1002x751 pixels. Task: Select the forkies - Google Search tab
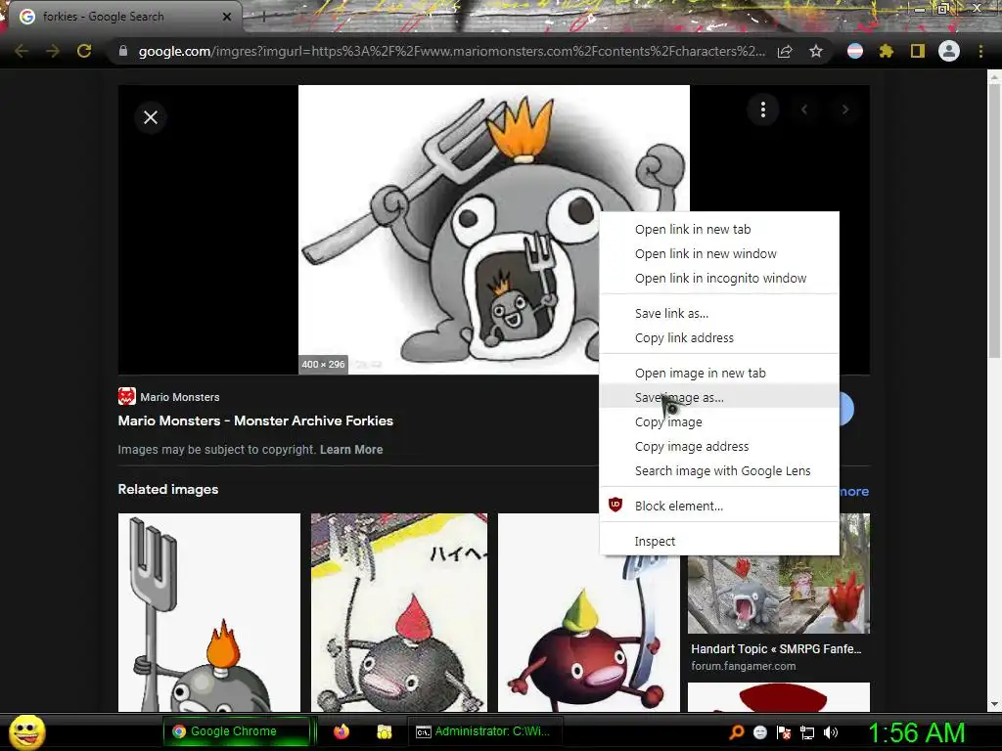(x=121, y=17)
